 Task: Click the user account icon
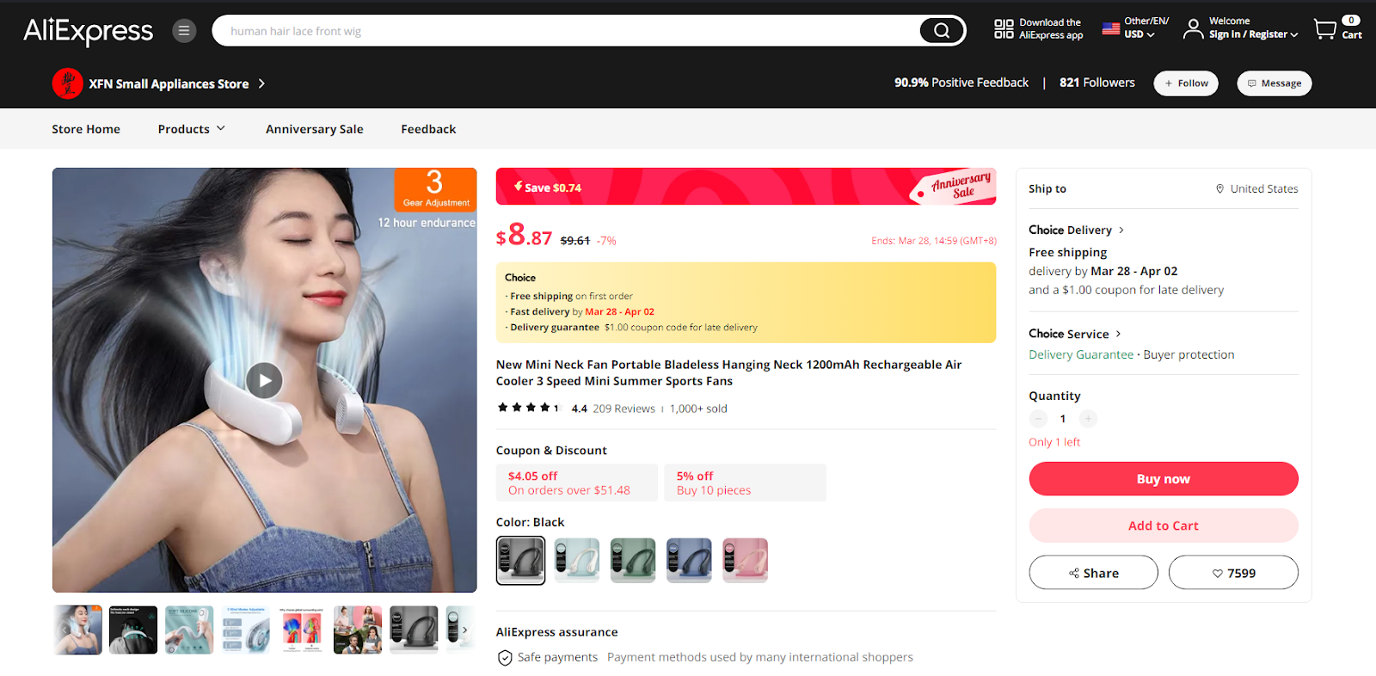pos(1193,28)
